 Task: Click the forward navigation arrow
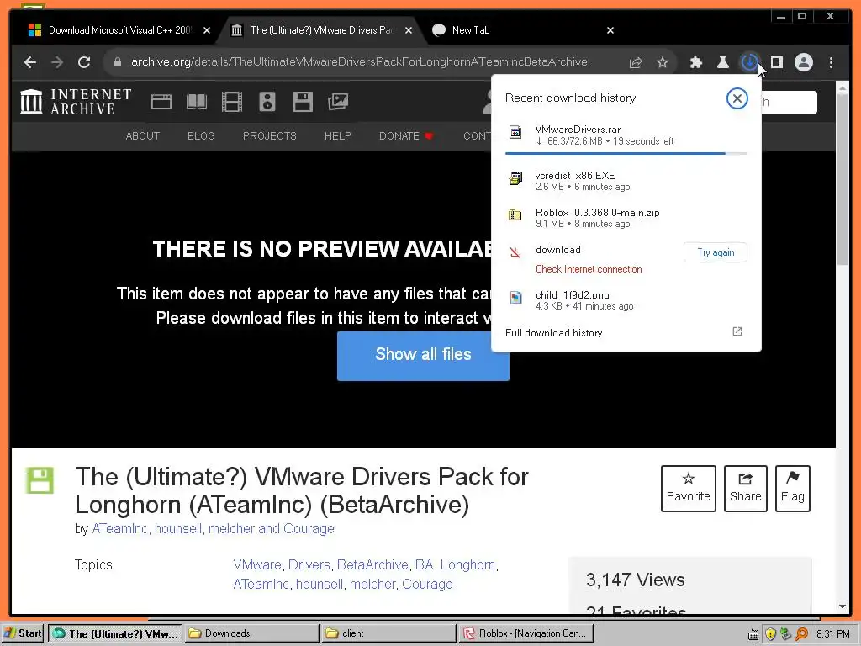pos(57,62)
